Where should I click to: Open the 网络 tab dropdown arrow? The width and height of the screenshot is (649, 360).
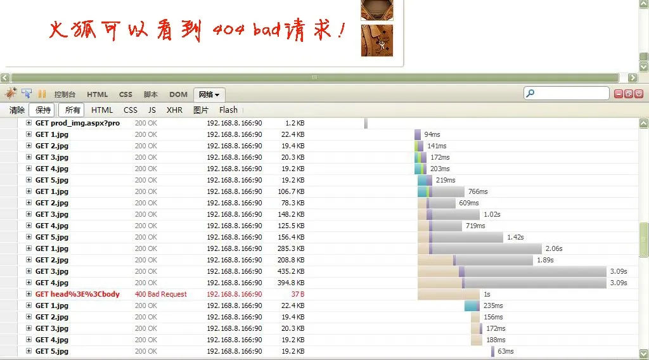(217, 95)
